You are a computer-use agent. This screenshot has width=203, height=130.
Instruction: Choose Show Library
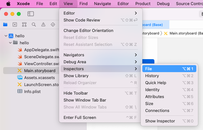[x=100, y=76]
